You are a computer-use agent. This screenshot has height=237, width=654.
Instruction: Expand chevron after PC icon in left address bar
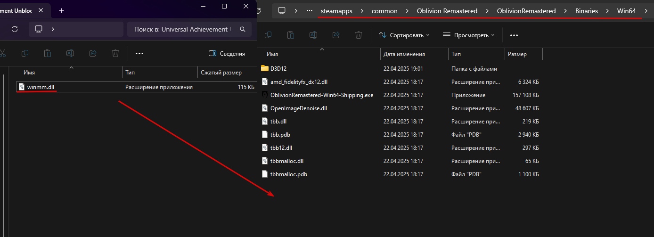tap(53, 29)
